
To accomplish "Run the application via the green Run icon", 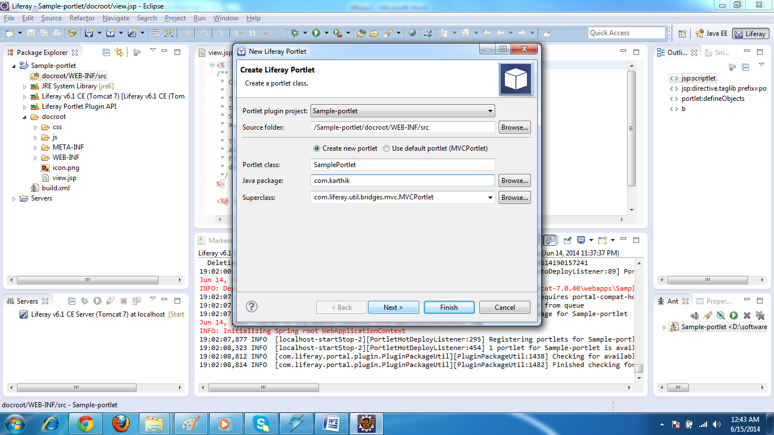I will click(316, 33).
